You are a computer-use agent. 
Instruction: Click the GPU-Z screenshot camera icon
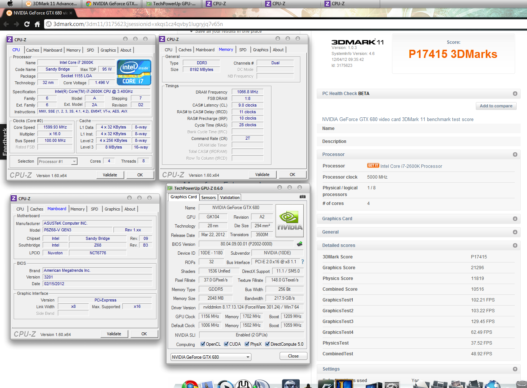[303, 197]
